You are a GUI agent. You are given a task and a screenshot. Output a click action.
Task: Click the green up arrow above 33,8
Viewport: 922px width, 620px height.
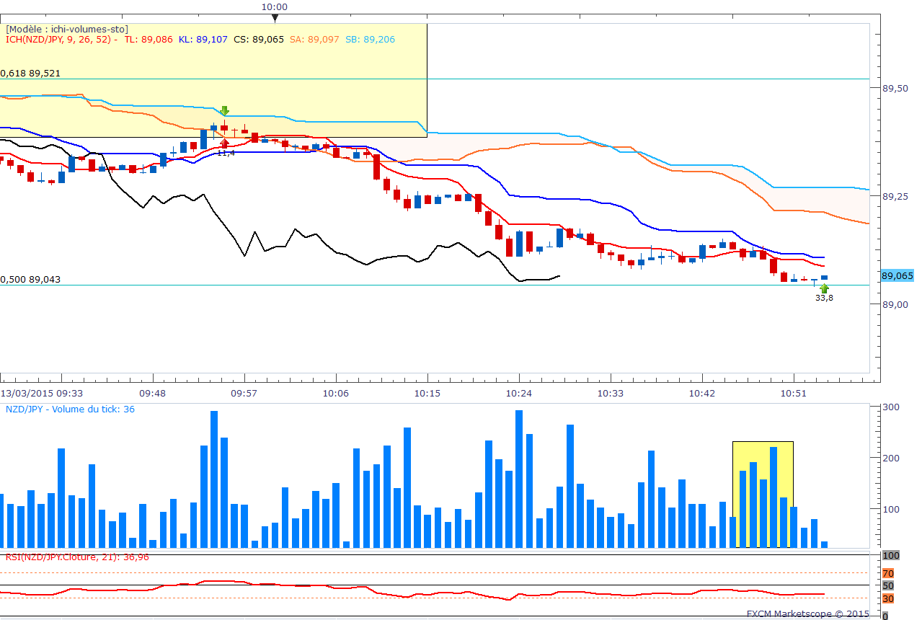824,288
